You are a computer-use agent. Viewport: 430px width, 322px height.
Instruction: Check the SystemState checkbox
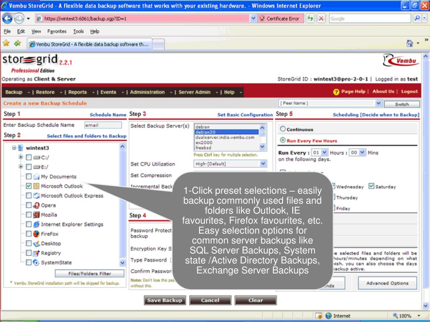coord(29,262)
